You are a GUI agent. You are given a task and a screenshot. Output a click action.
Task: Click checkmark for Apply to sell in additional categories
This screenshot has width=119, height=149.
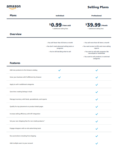(97, 85)
